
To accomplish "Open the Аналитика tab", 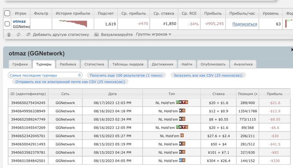I will click(x=243, y=64).
